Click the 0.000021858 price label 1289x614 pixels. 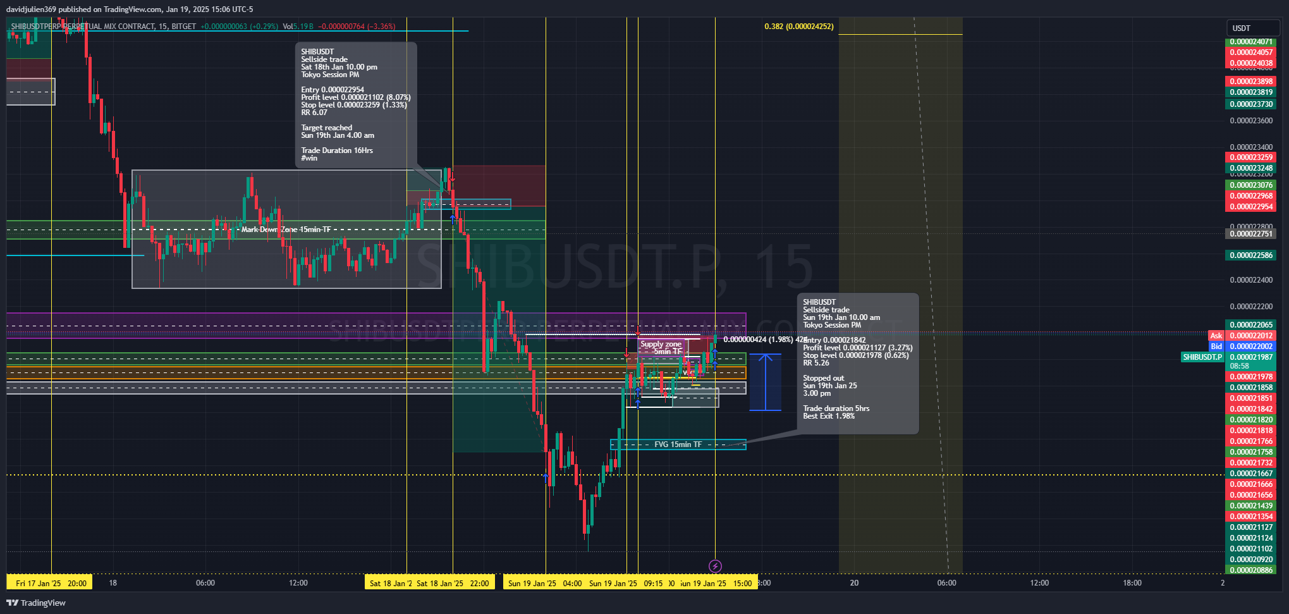click(x=1251, y=388)
